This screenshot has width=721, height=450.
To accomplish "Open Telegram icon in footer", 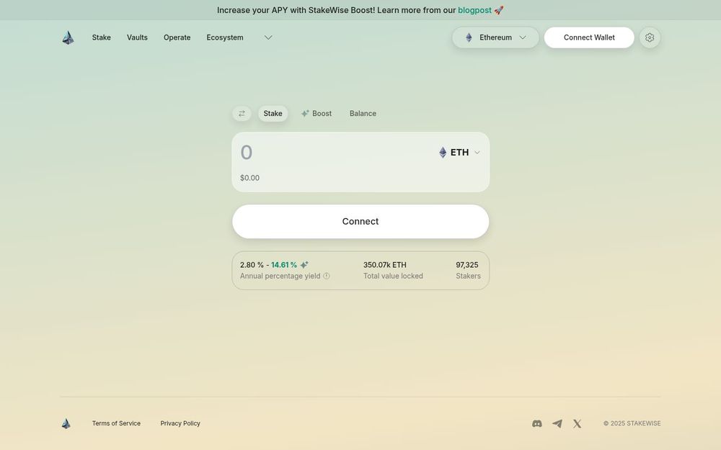I will coord(557,423).
